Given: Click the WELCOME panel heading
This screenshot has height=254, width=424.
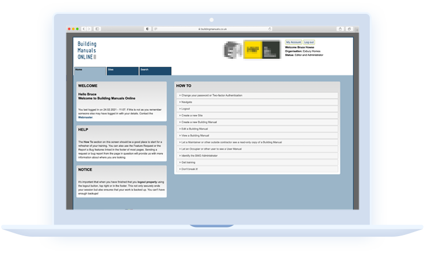Looking at the screenshot, I should tap(87, 86).
